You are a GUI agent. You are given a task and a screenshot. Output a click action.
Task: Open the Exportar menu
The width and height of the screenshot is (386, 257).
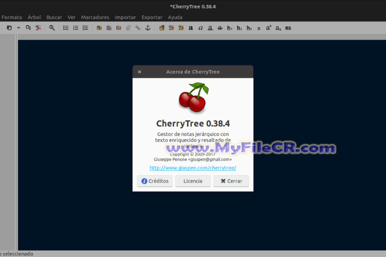(152, 17)
